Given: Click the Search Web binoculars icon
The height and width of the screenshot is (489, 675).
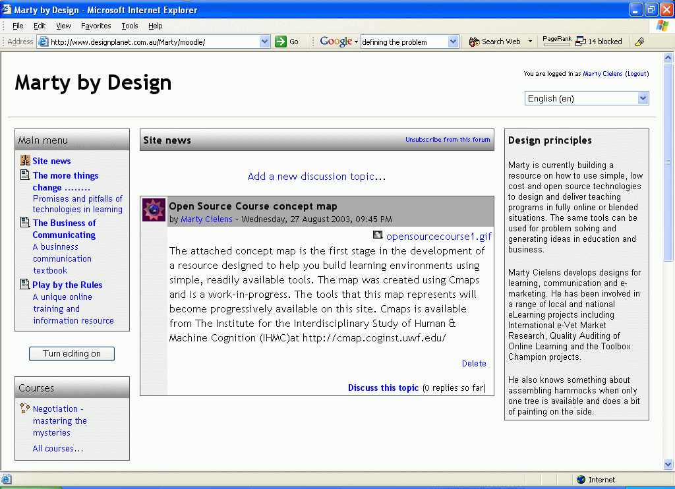Looking at the screenshot, I should click(x=474, y=42).
